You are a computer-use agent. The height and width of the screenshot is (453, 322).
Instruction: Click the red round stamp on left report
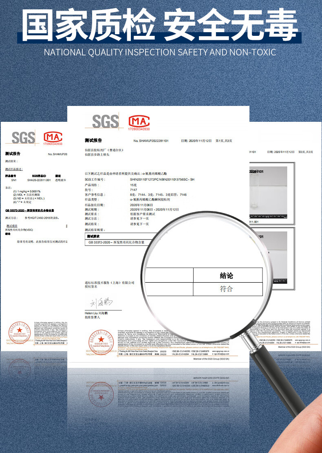(x=20, y=332)
